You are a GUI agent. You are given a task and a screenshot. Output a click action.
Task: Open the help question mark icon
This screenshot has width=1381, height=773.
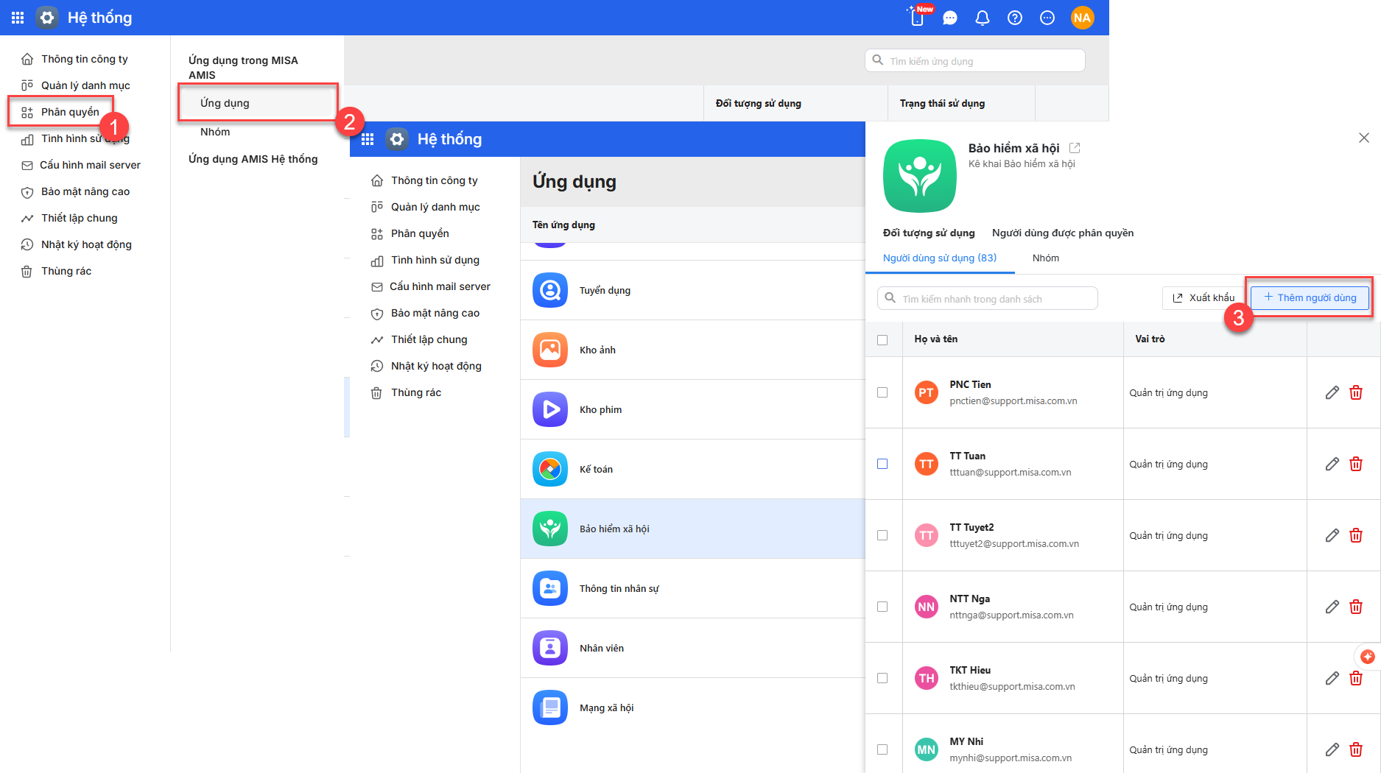1015,18
